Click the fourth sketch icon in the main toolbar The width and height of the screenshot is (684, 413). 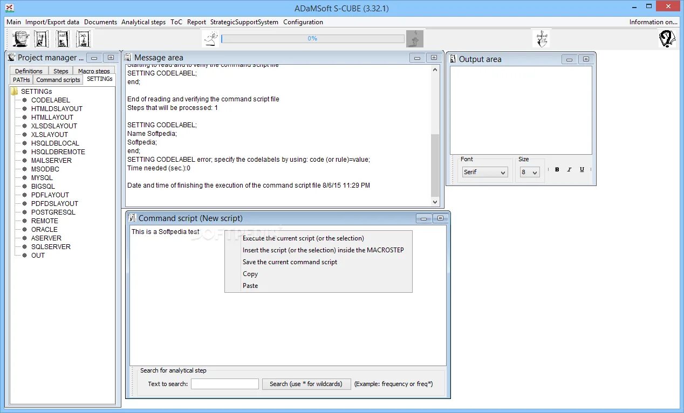pos(84,39)
